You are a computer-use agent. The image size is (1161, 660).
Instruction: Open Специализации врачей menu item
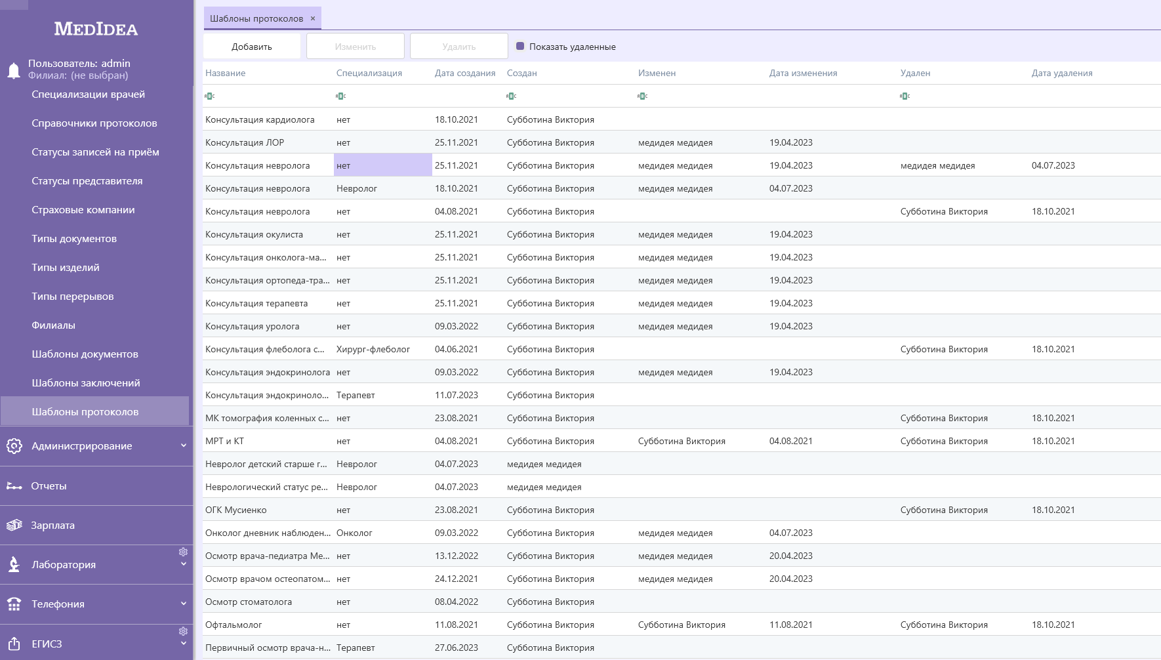click(89, 94)
